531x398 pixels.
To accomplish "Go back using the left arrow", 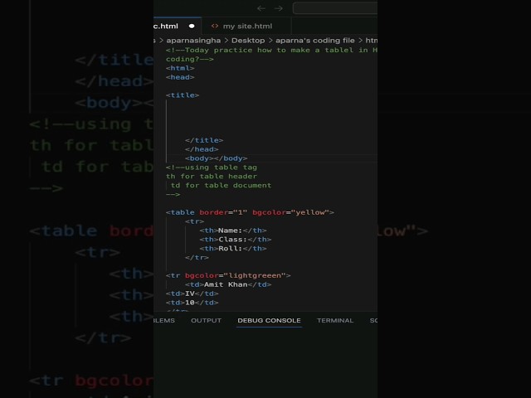I will click(261, 8).
